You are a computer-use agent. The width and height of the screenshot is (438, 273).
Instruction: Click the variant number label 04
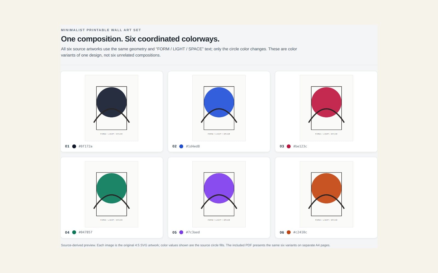(67, 232)
